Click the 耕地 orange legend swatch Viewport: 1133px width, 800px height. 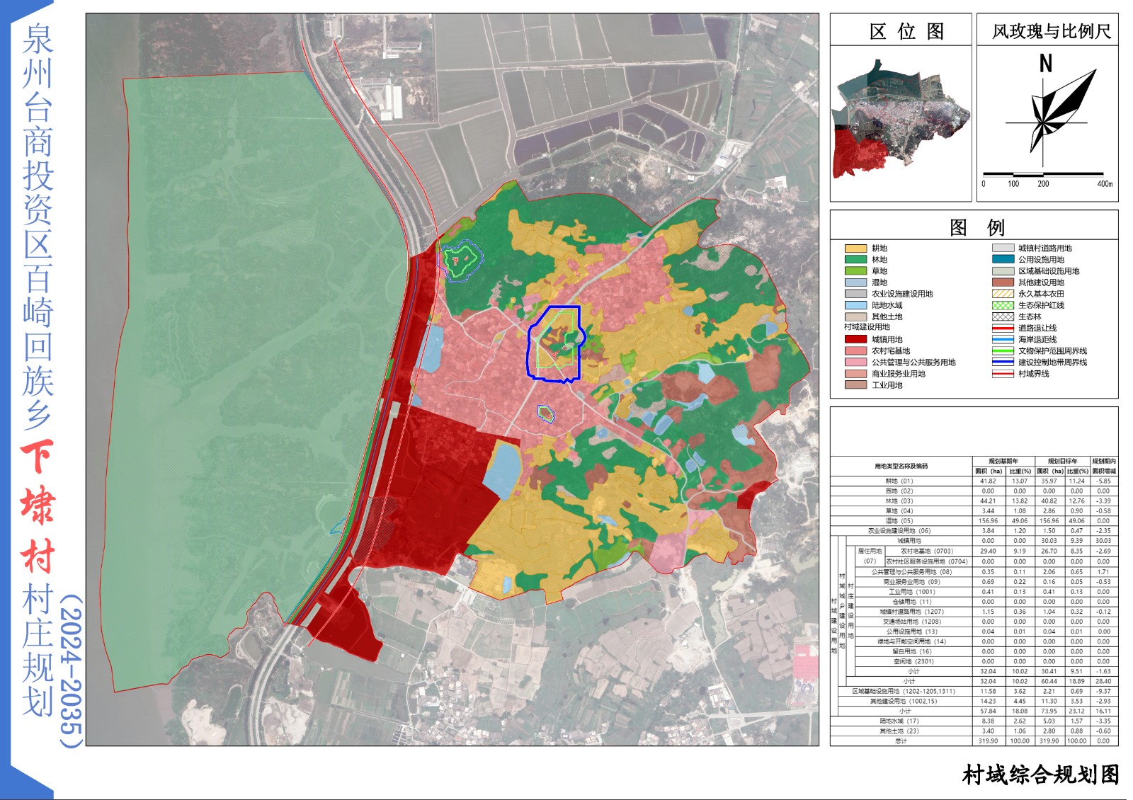855,248
